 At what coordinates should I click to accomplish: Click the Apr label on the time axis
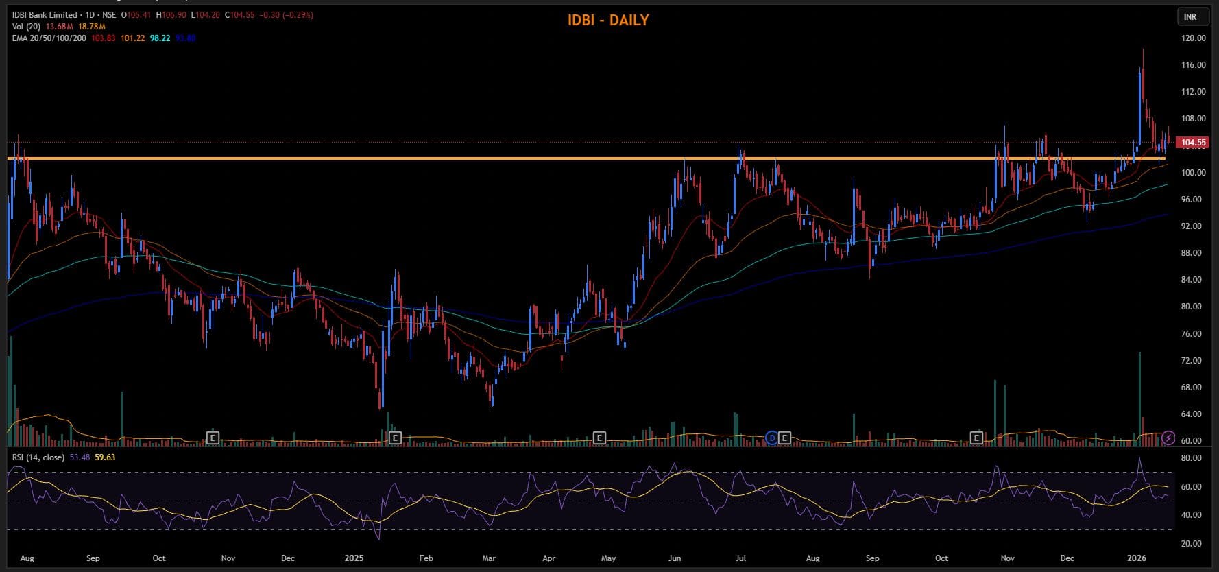pyautogui.click(x=548, y=558)
